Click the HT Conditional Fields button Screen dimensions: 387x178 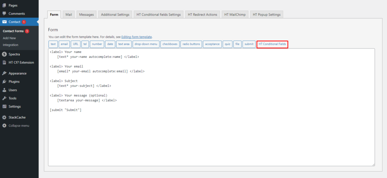click(272, 44)
